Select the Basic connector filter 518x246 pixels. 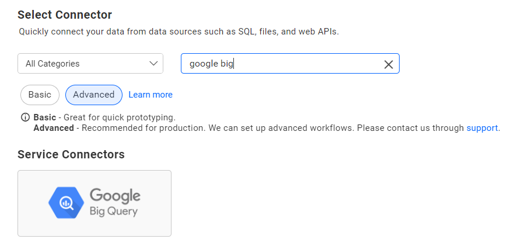40,95
